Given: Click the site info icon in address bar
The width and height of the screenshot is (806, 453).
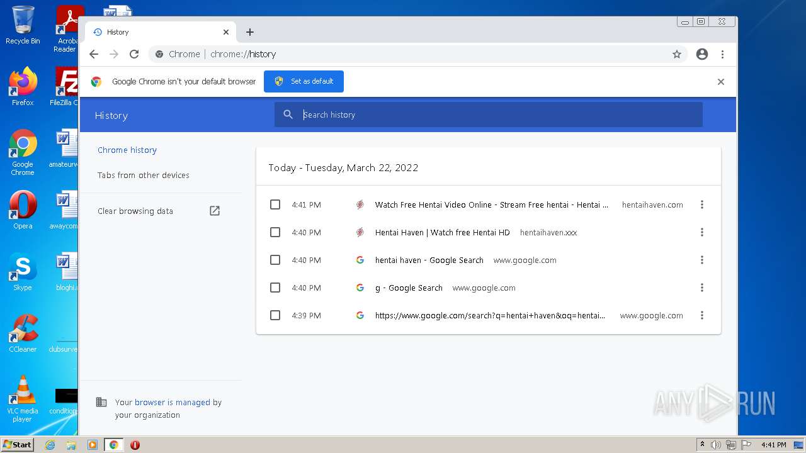Looking at the screenshot, I should pyautogui.click(x=159, y=54).
